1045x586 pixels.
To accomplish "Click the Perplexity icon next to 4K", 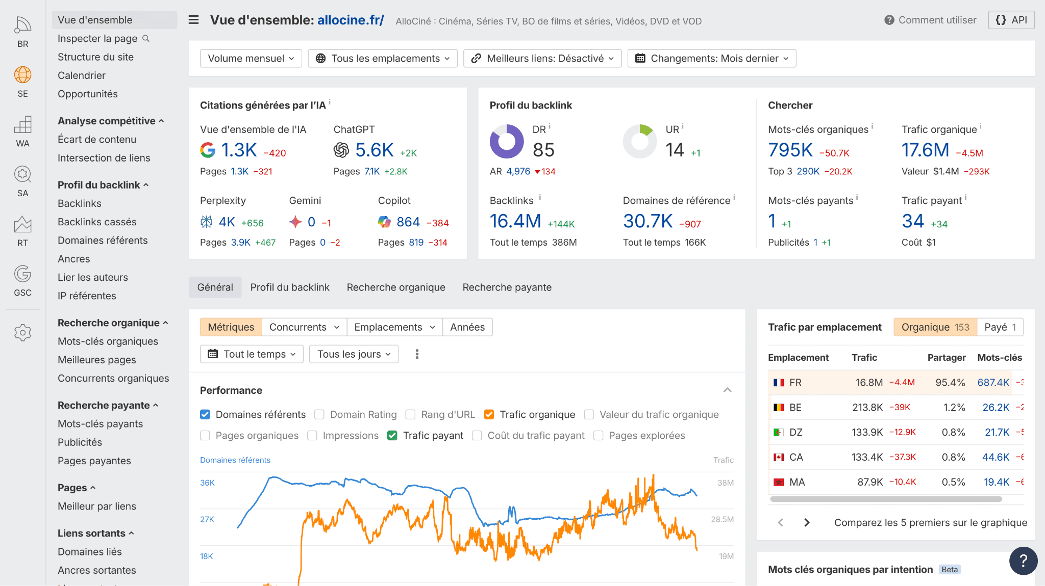I will point(207,222).
